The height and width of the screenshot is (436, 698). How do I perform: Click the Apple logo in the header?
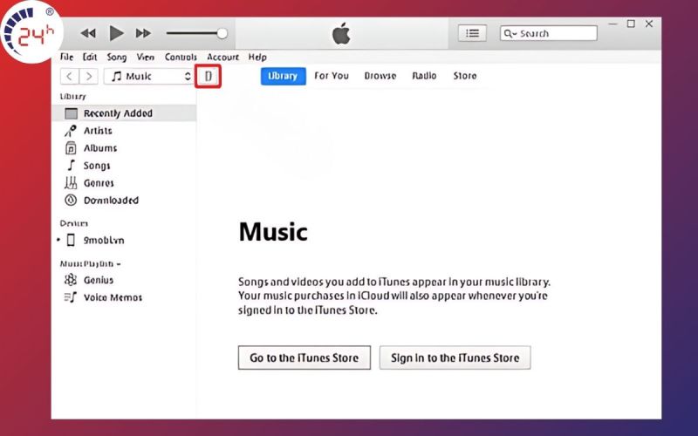coord(341,34)
